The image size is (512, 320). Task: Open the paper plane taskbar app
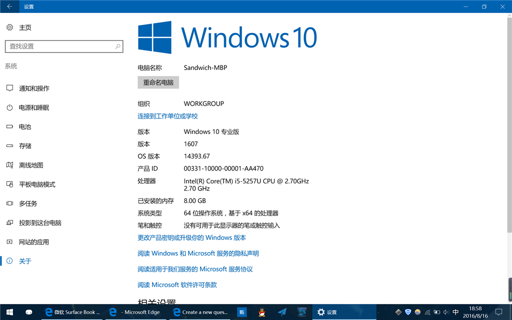click(x=282, y=312)
